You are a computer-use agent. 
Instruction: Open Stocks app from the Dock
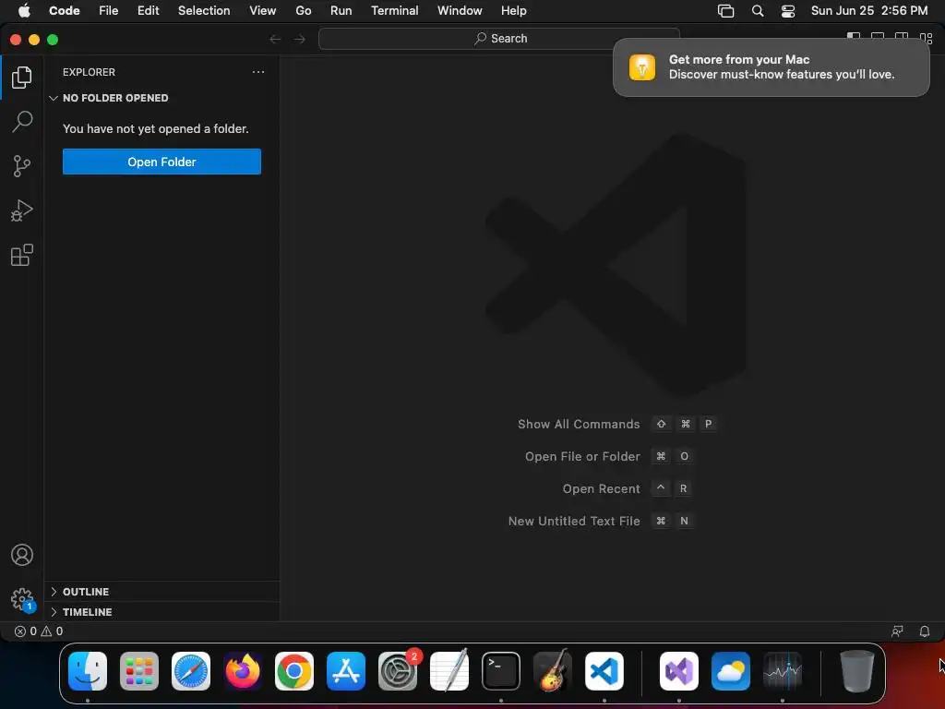783,671
